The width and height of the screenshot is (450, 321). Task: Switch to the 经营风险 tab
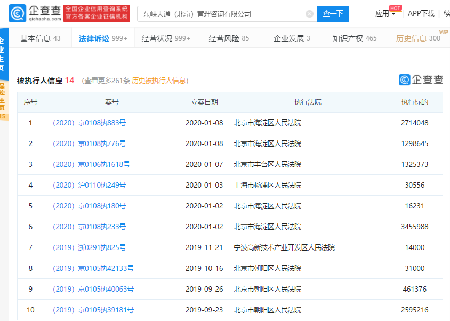point(229,38)
